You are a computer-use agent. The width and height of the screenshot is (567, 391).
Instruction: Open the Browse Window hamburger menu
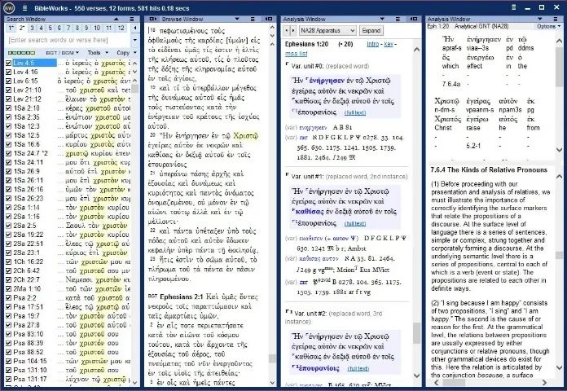pos(253,19)
